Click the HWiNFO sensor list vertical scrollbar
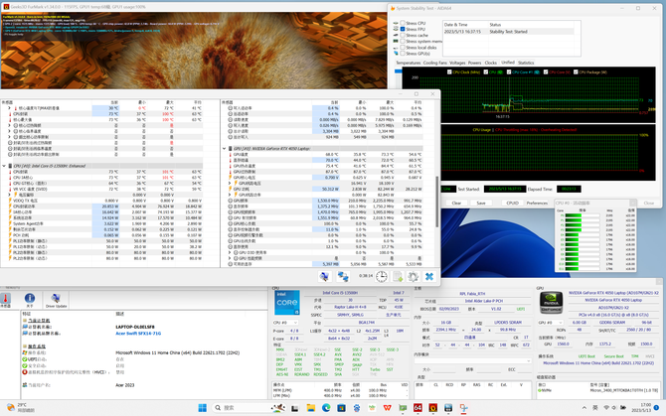The height and width of the screenshot is (416, 666). tap(437, 202)
